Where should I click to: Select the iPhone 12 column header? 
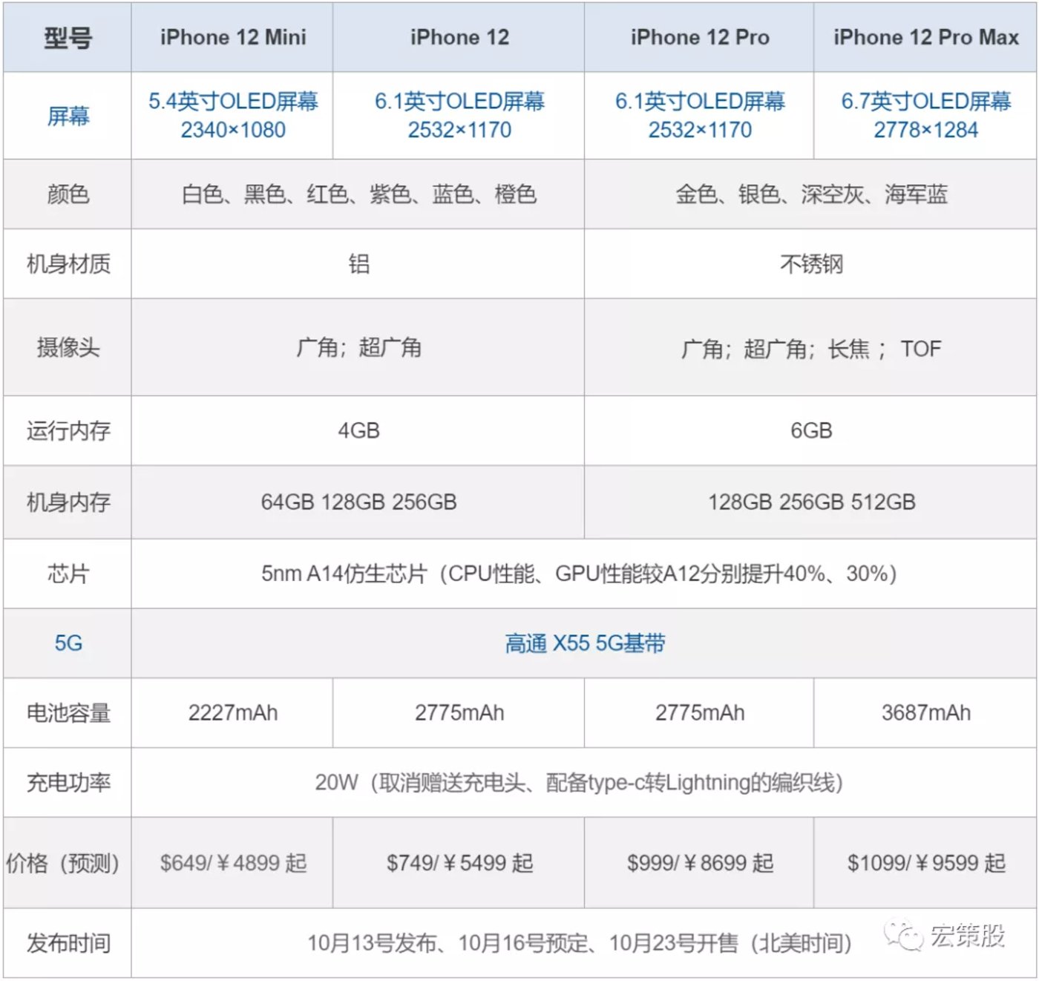pos(459,37)
